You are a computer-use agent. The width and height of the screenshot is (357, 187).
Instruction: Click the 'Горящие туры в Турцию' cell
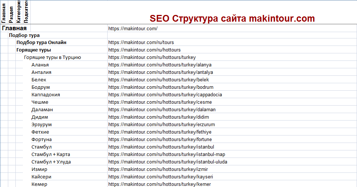click(x=52, y=57)
